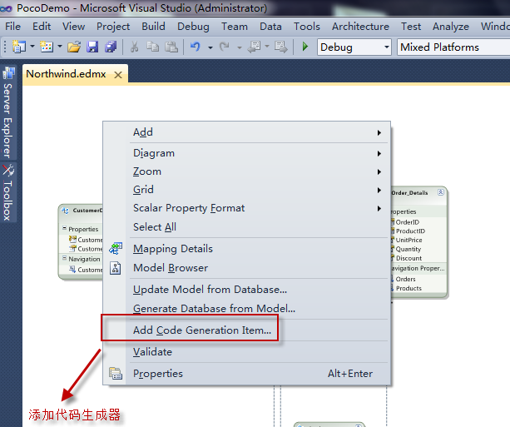Open the Debug menu
The image size is (510, 427).
pos(194,27)
